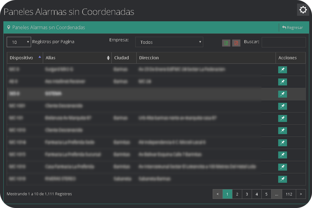
Task: Jump to page 112
Action: pyautogui.click(x=289, y=194)
